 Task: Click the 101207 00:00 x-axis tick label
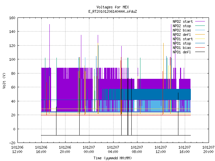coord(89,150)
